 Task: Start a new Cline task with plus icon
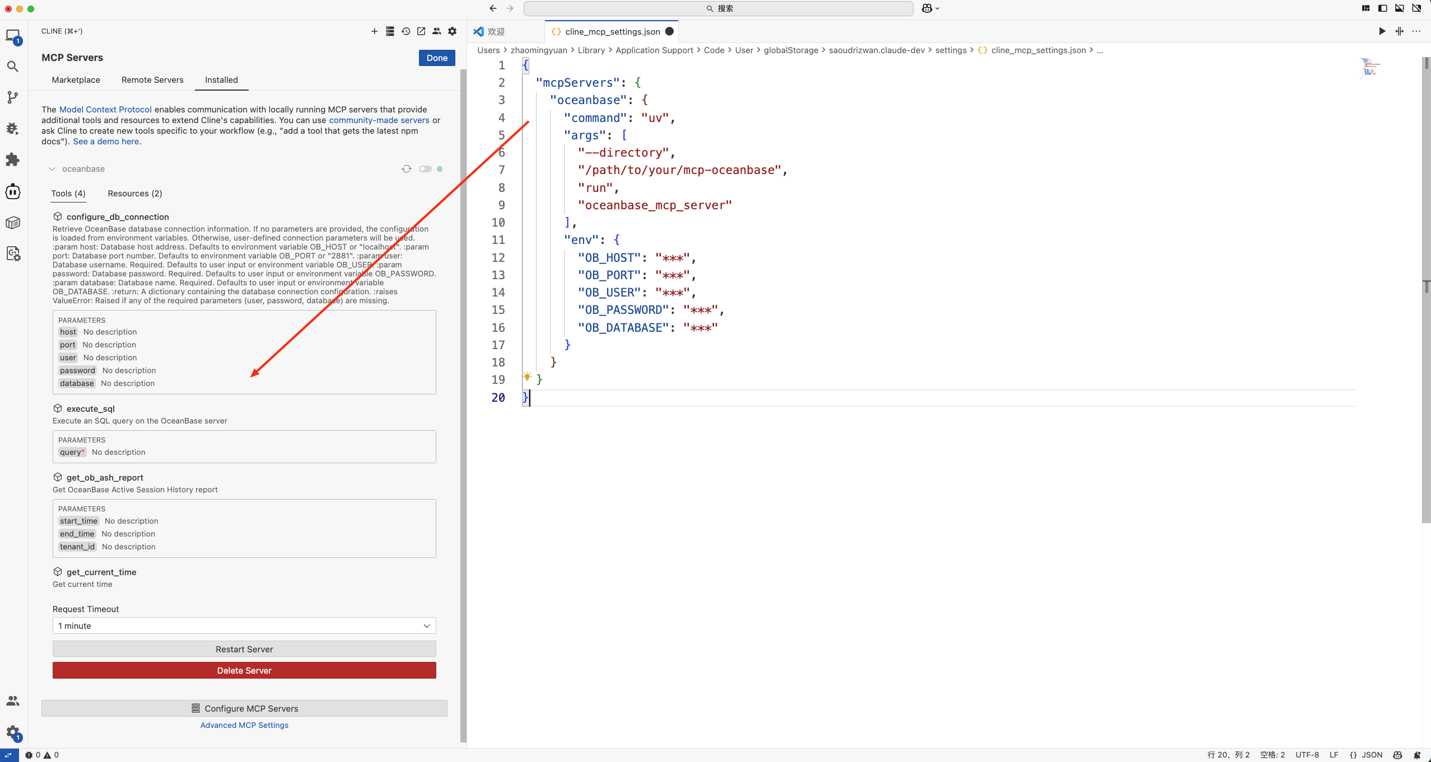coord(374,31)
